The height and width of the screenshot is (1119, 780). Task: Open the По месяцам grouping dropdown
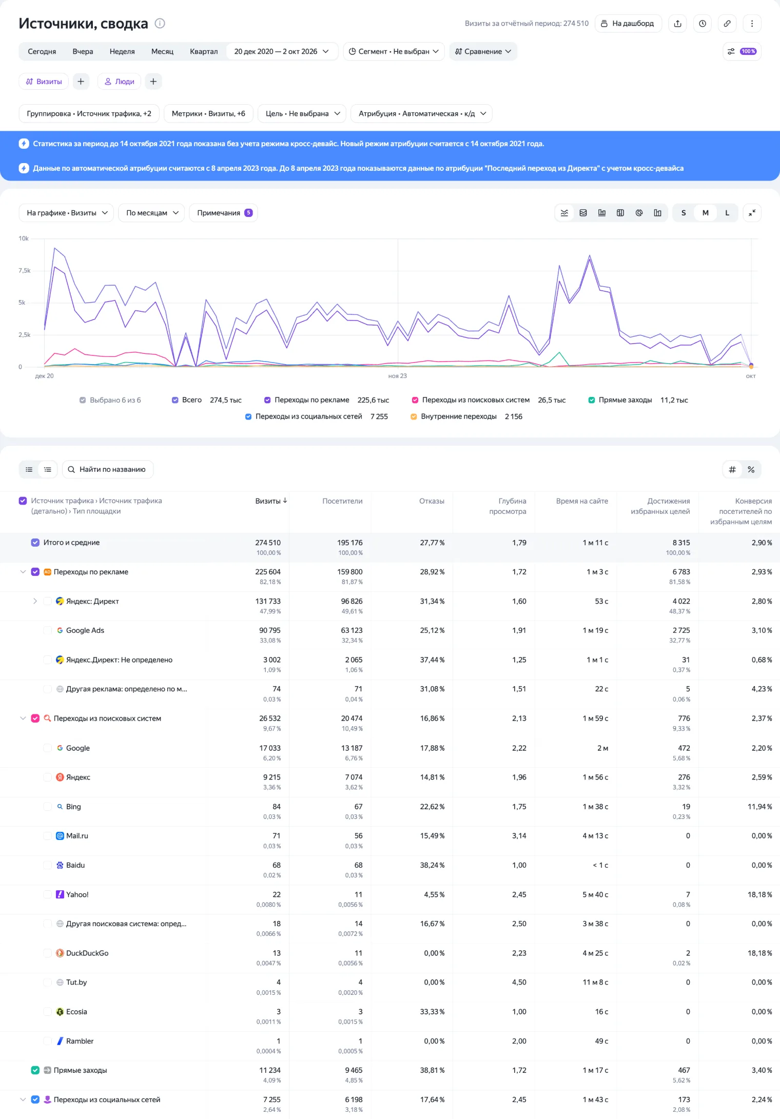(x=151, y=213)
